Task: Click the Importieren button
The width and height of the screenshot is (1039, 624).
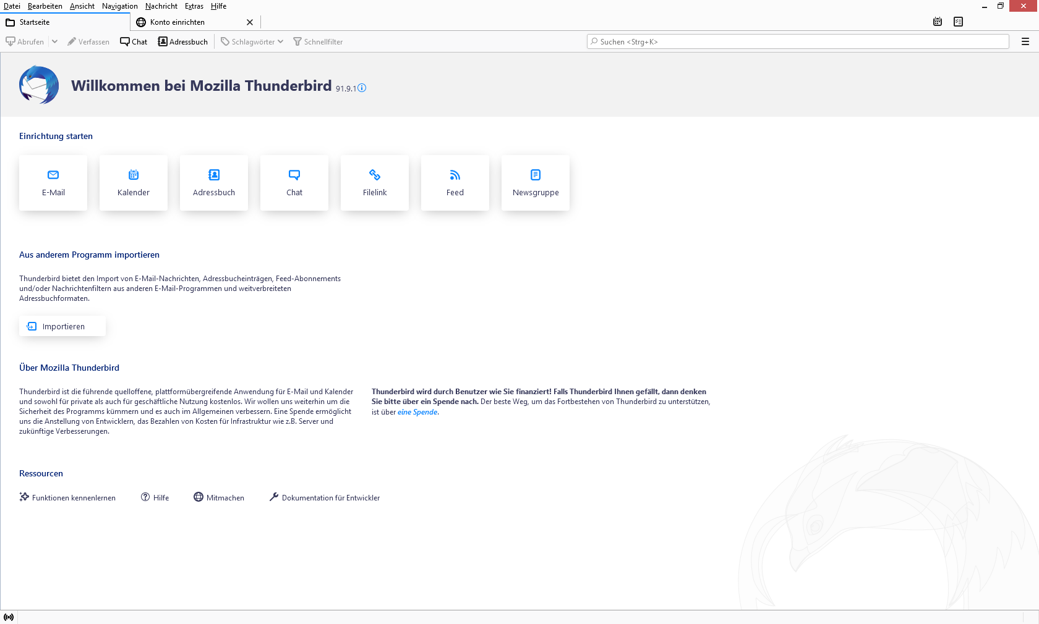Action: click(x=62, y=326)
